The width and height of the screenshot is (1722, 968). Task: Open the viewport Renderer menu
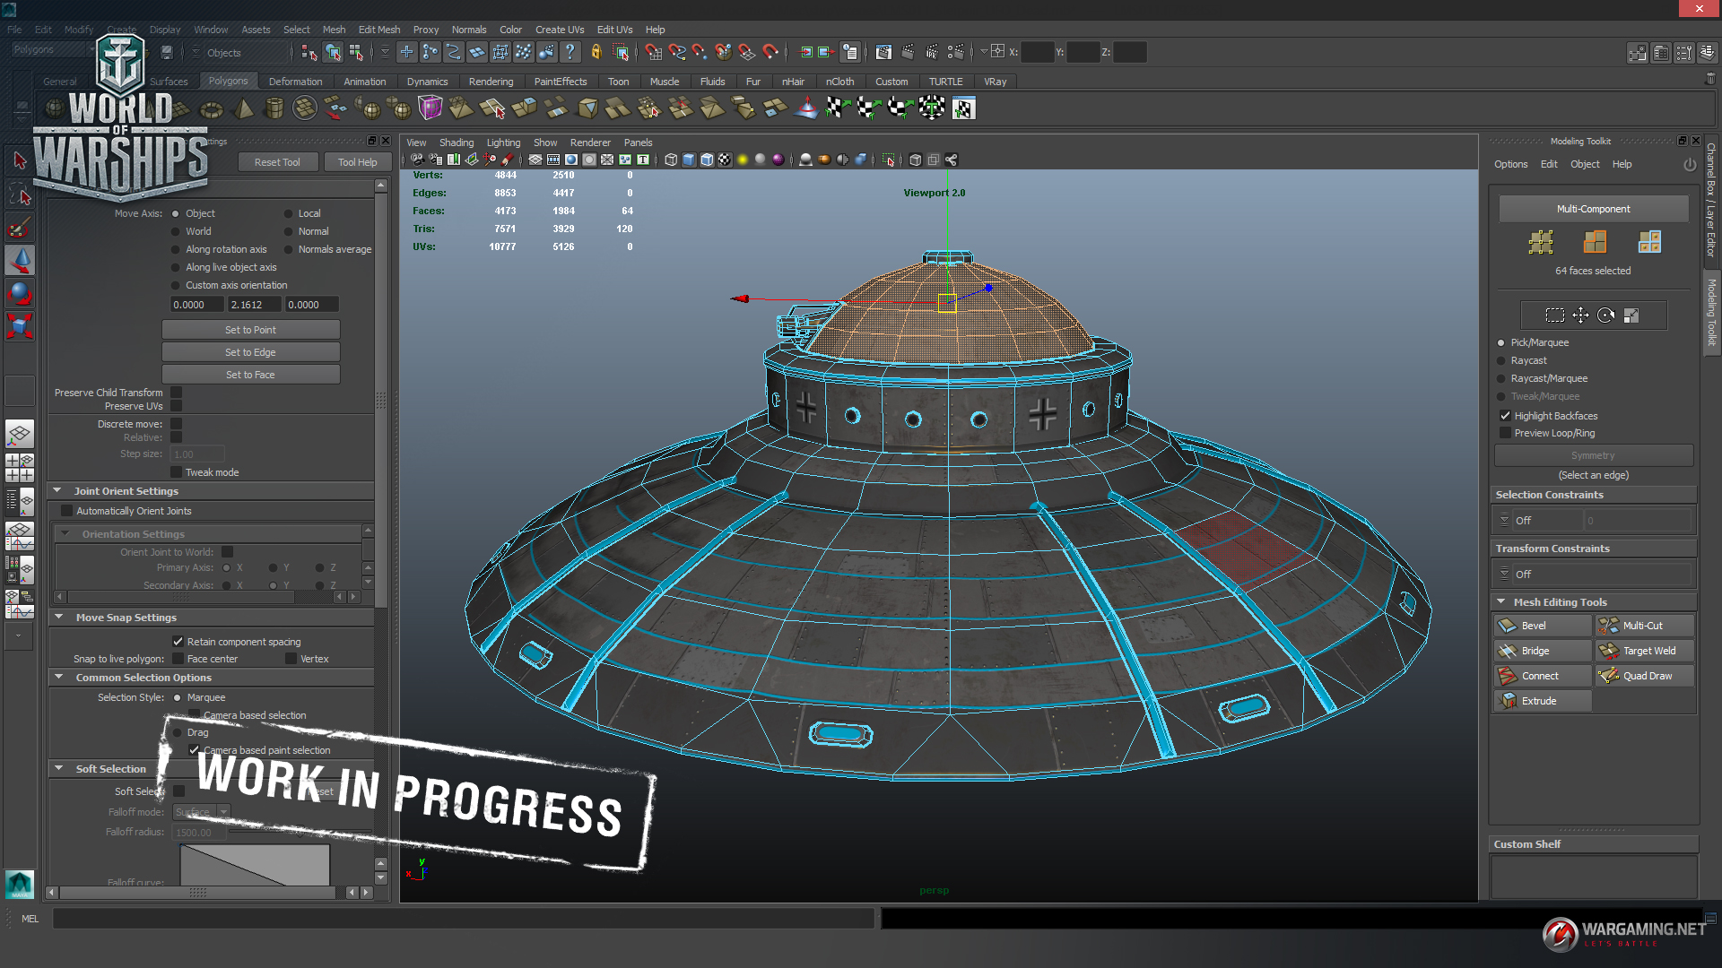(x=590, y=143)
